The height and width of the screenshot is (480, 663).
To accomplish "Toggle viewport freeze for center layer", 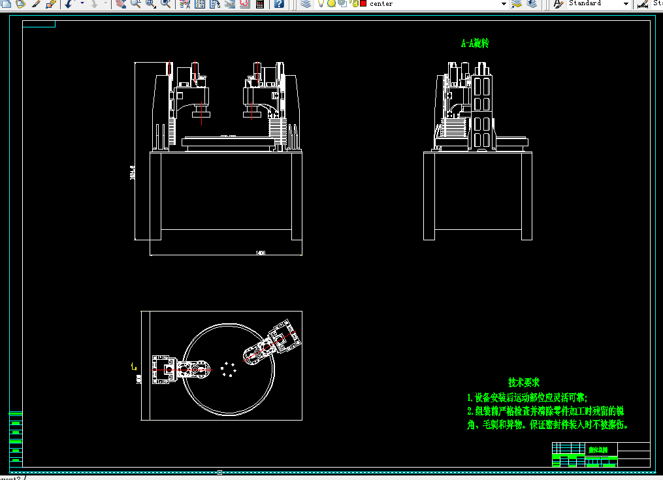I will (x=342, y=4).
